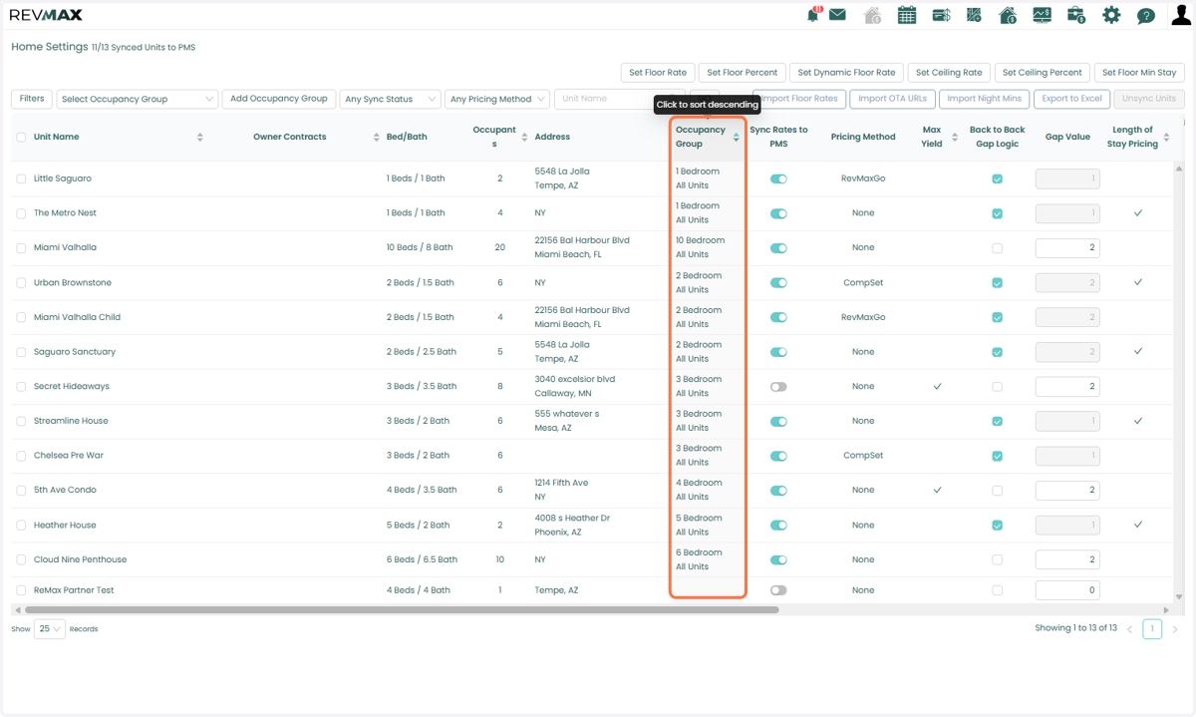Viewport: 1196px width, 717px height.
Task: Open the mail envelope icon
Action: [x=837, y=15]
